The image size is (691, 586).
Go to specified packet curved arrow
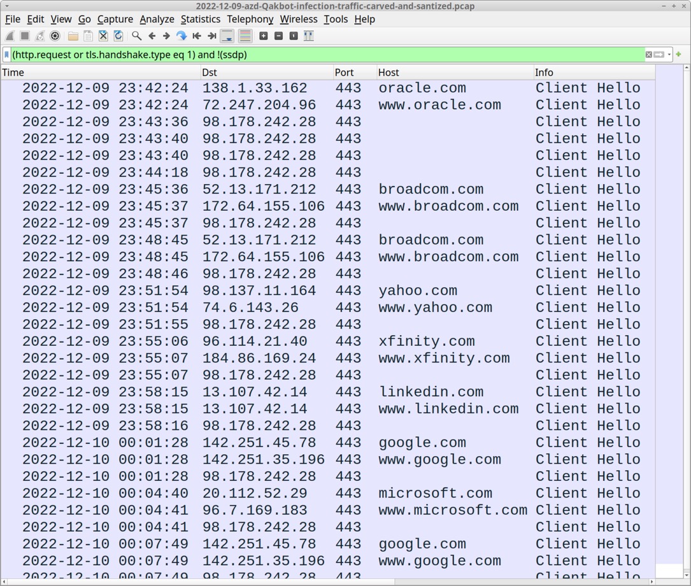(182, 36)
